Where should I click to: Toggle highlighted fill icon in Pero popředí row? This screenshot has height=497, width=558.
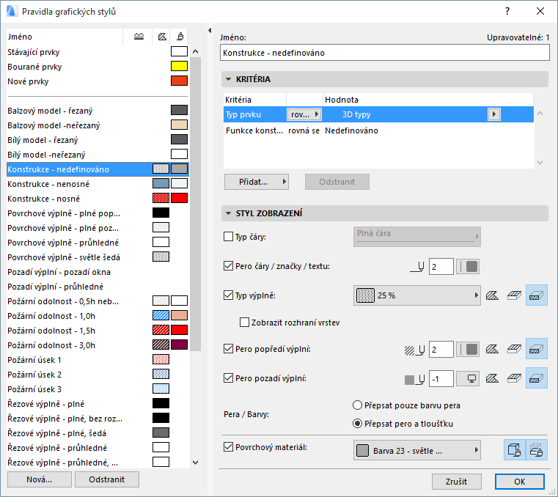pos(536,349)
